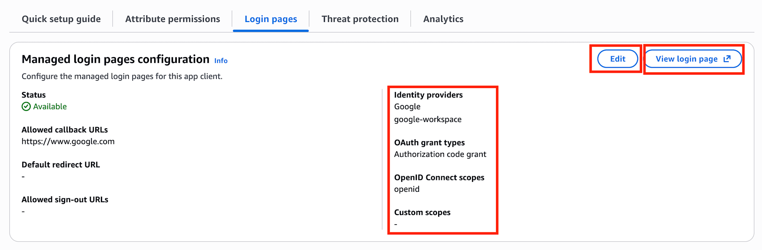Image resolution: width=762 pixels, height=250 pixels.
Task: Go to the Threat protection tab
Action: pos(360,19)
